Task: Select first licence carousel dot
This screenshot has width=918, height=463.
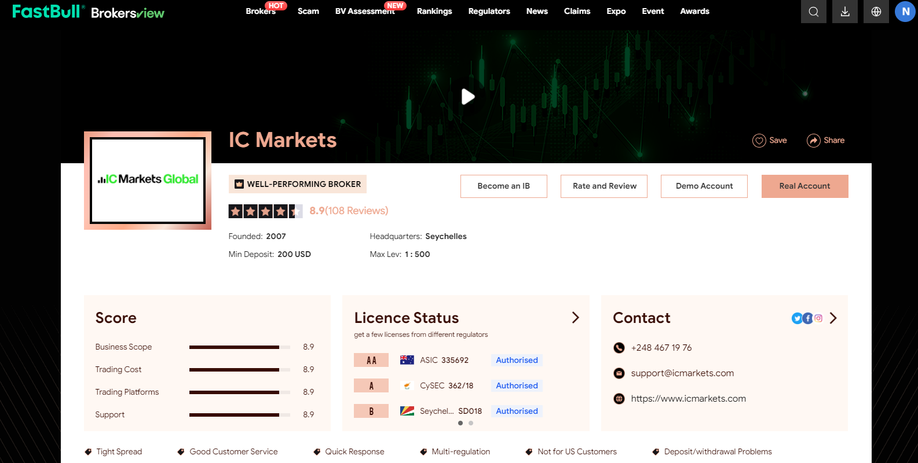Action: (460, 423)
